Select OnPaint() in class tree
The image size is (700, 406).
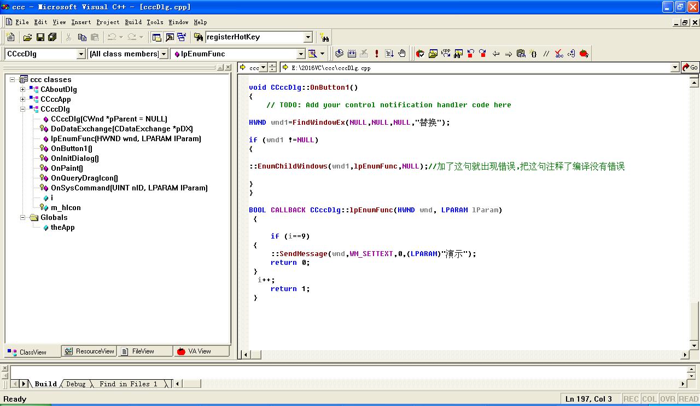[67, 168]
